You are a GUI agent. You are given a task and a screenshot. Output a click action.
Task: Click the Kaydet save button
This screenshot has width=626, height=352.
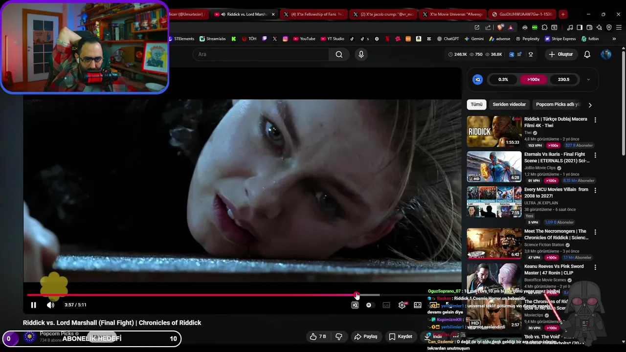(x=401, y=337)
